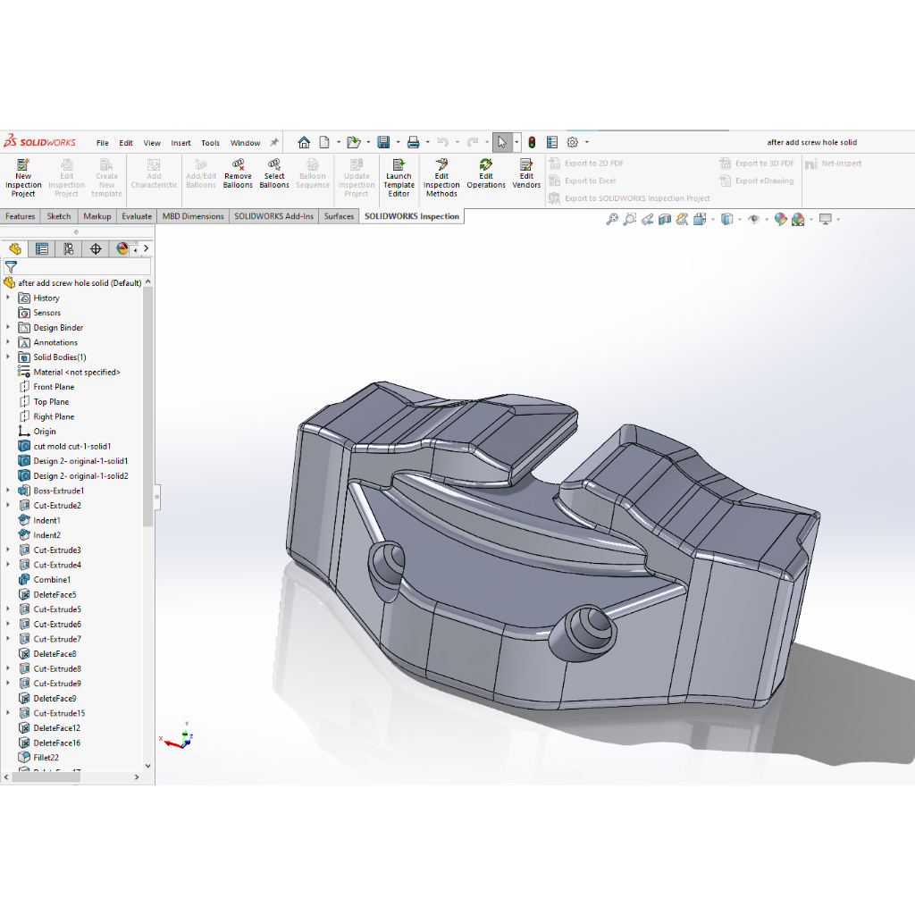Image resolution: width=915 pixels, height=915 pixels.
Task: Select Material <not specified> item
Action: (77, 372)
